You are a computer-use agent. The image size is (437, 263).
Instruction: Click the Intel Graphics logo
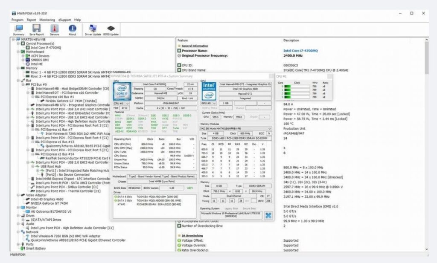click(x=209, y=91)
